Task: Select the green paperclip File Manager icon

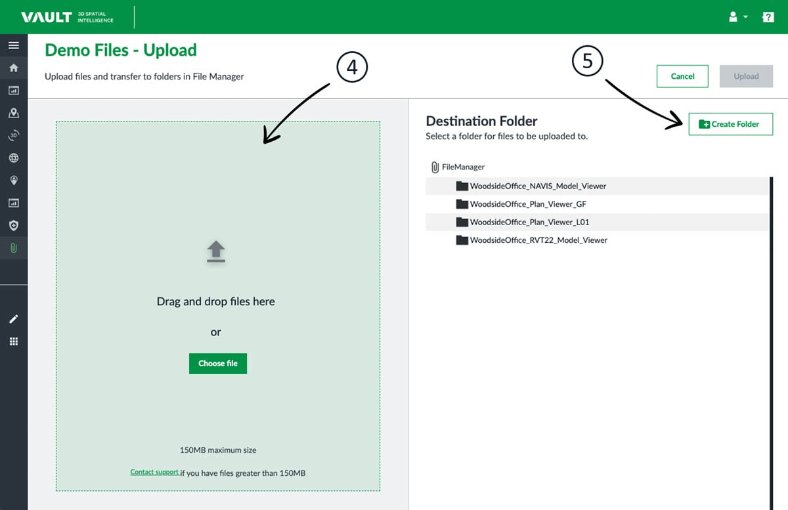Action: tap(13, 248)
